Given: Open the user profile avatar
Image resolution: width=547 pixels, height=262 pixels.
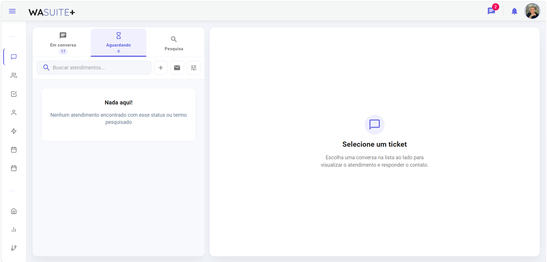Looking at the screenshot, I should point(532,11).
